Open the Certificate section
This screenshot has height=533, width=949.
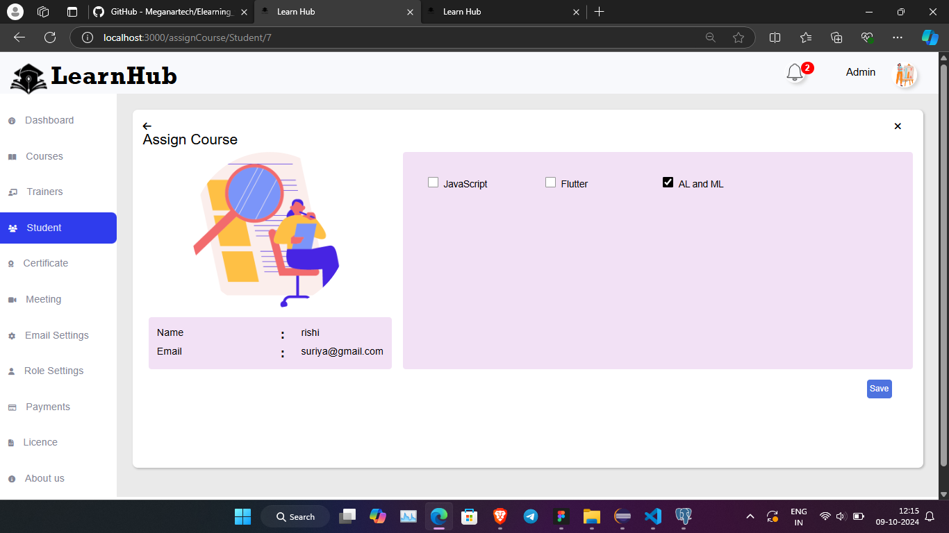coord(45,263)
